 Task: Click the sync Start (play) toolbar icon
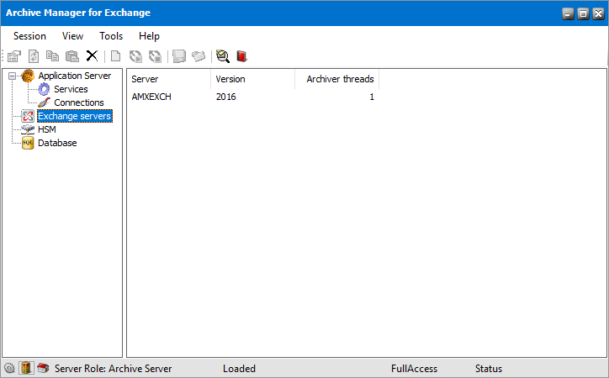click(135, 56)
